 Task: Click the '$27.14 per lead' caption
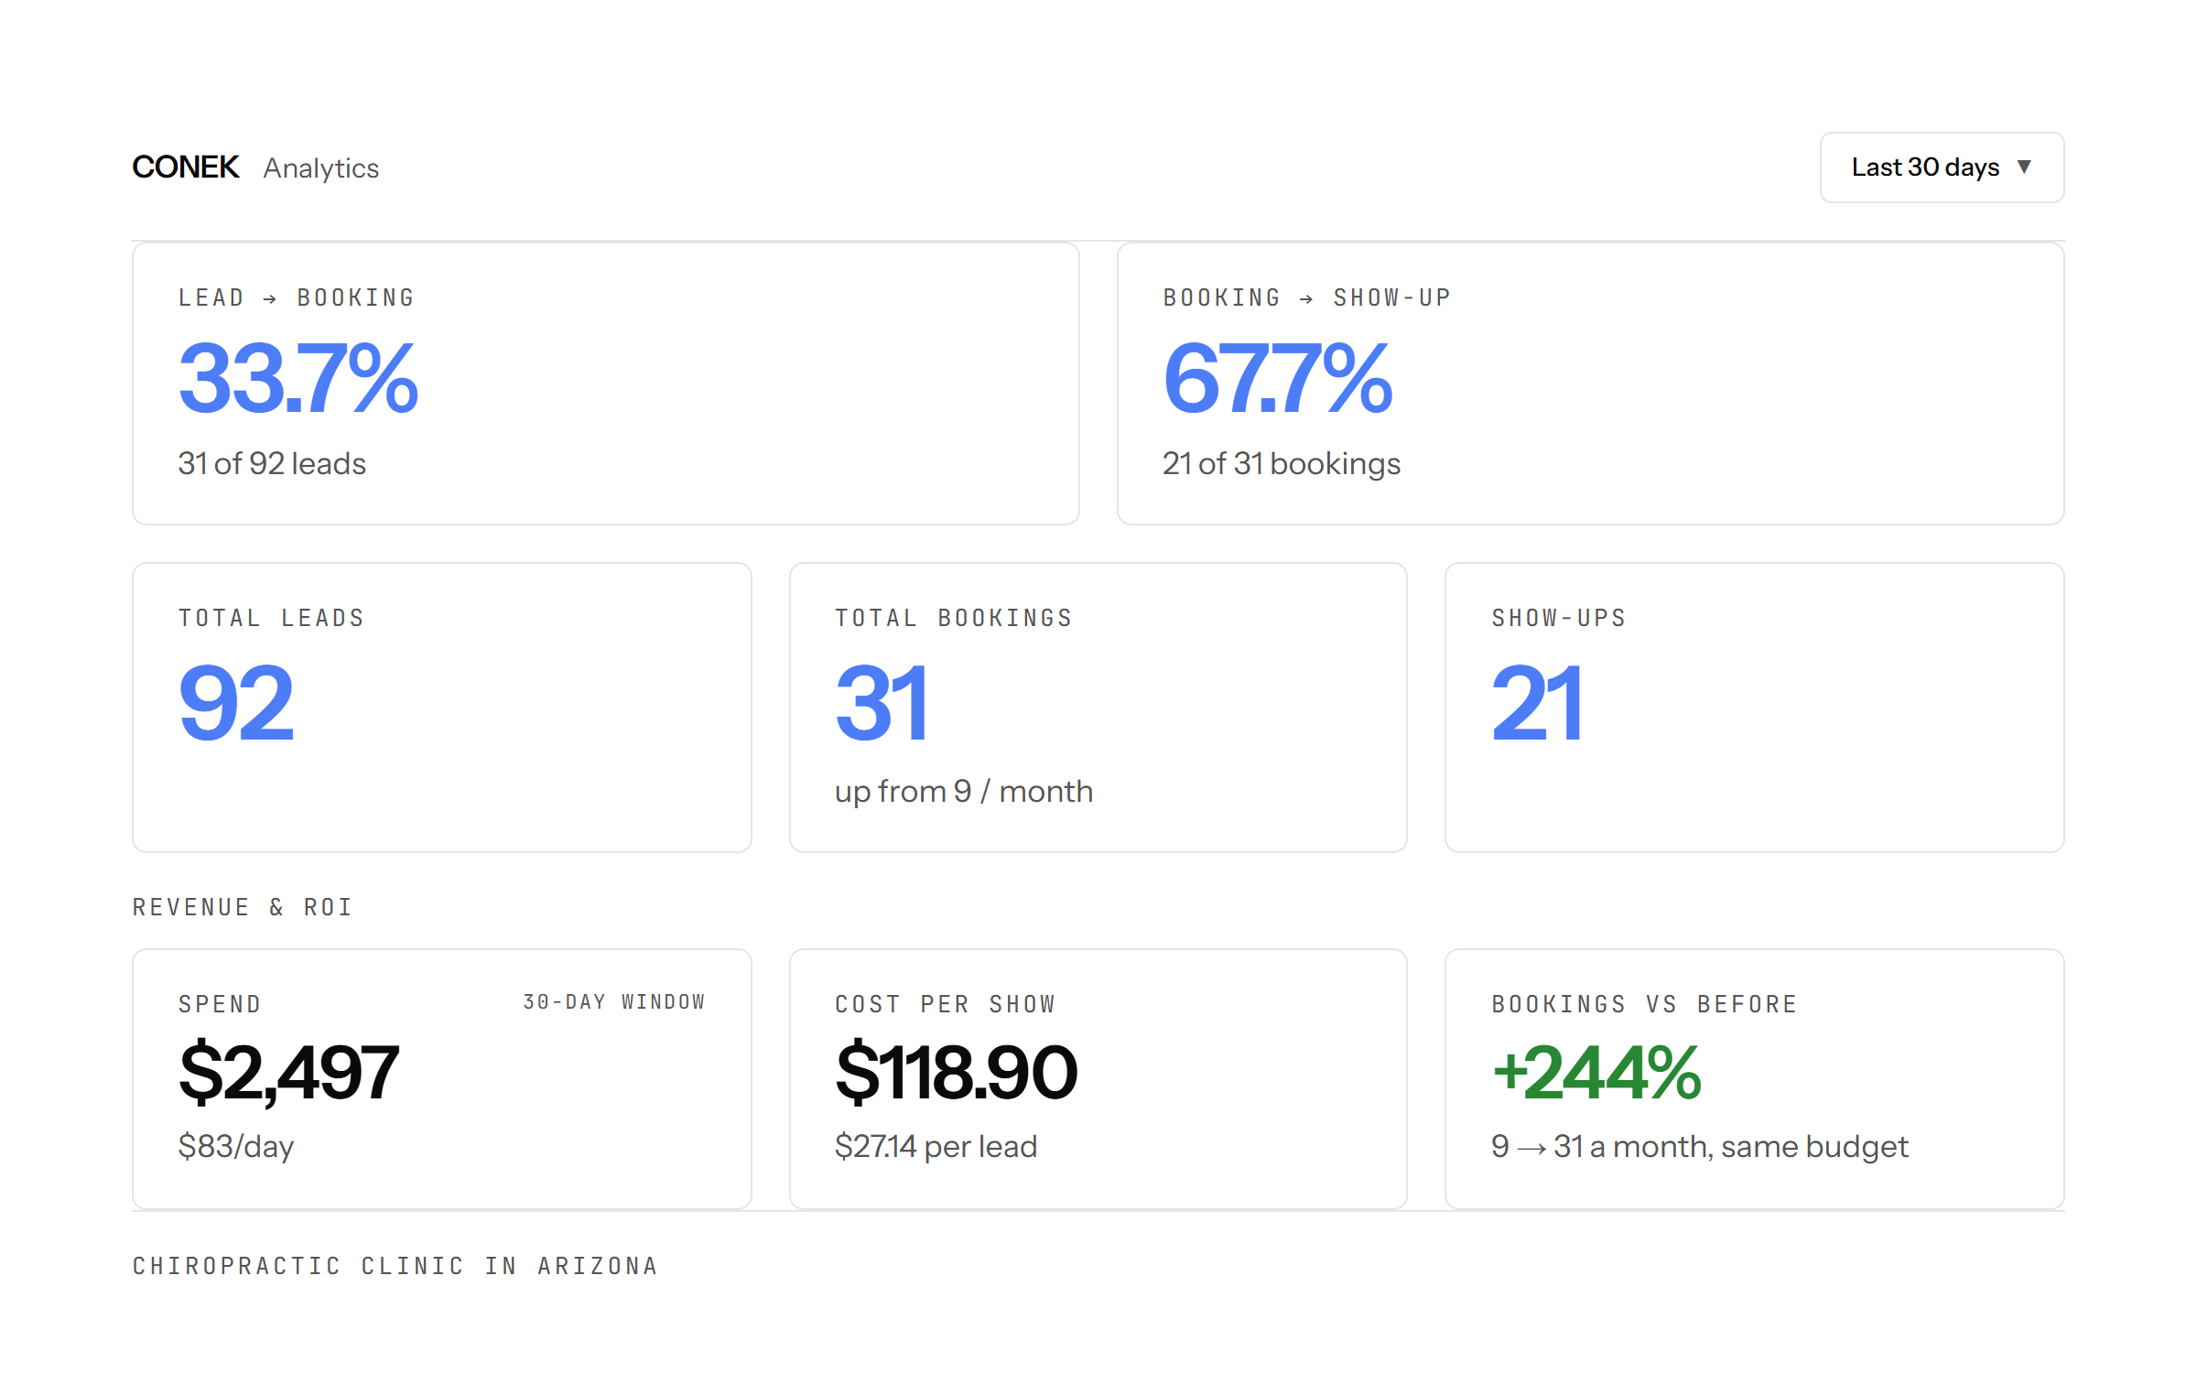(x=936, y=1147)
